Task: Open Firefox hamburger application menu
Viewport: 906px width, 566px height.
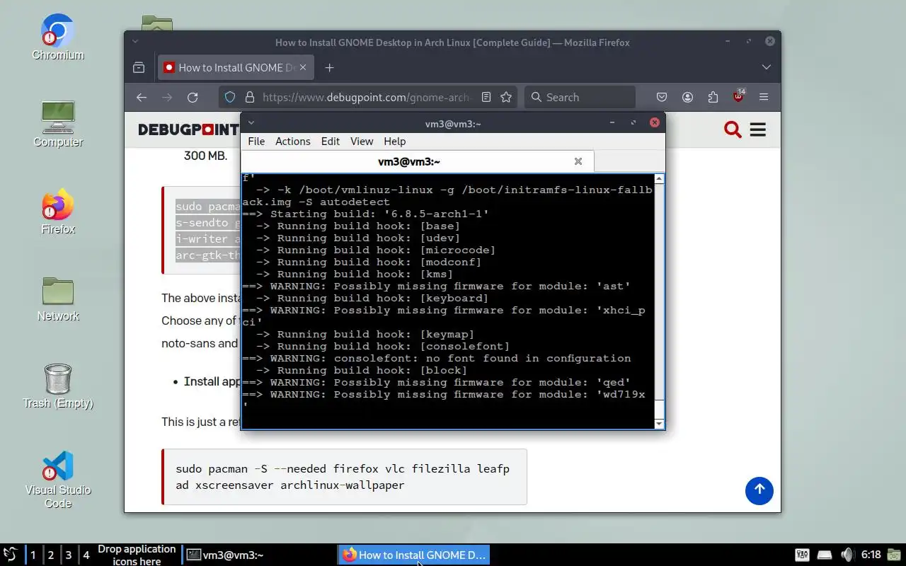Action: click(x=764, y=97)
